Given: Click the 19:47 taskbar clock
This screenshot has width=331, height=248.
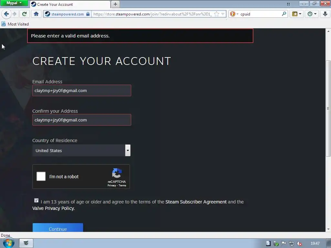Looking at the screenshot, I should pyautogui.click(x=315, y=243).
